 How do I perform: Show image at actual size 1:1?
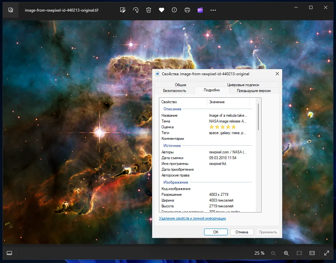312,253
